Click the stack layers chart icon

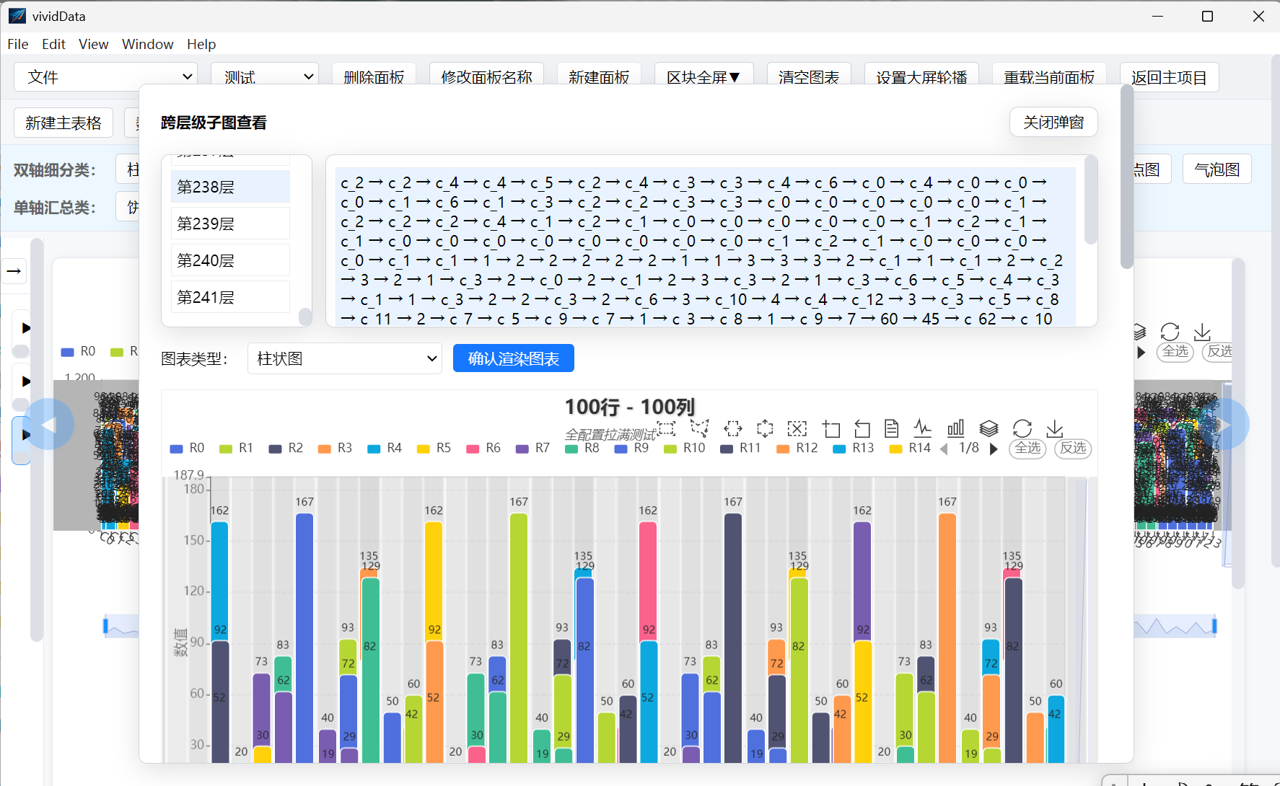tap(989, 428)
